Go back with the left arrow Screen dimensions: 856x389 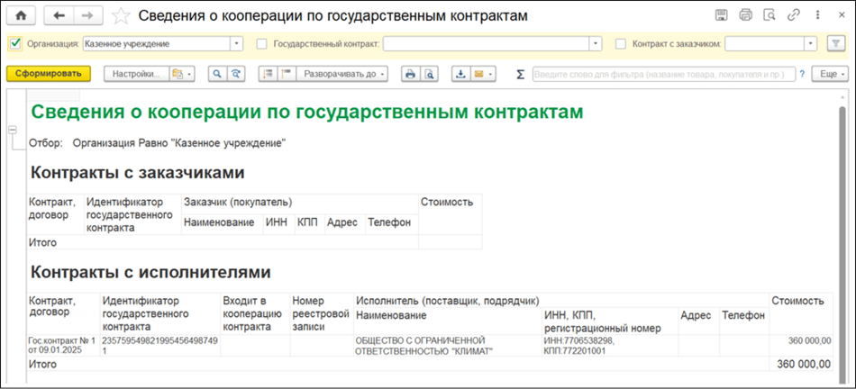tap(59, 15)
